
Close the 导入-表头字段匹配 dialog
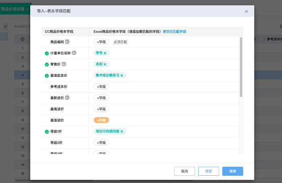point(246,12)
